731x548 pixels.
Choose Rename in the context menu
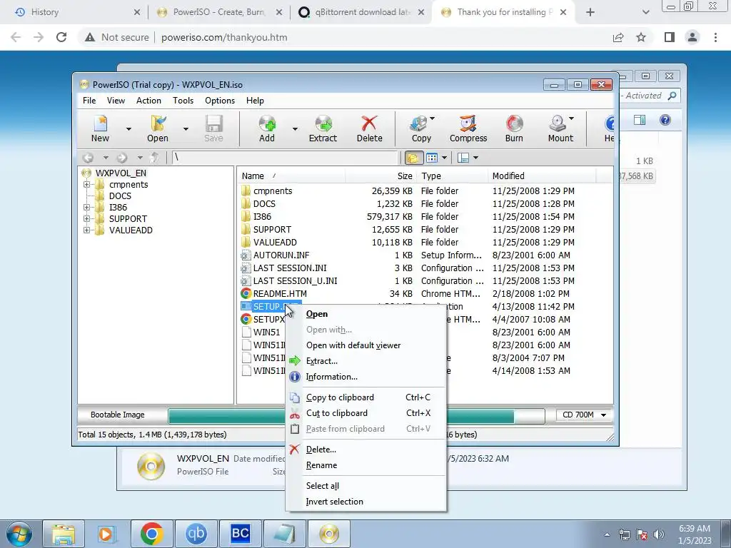click(366, 465)
